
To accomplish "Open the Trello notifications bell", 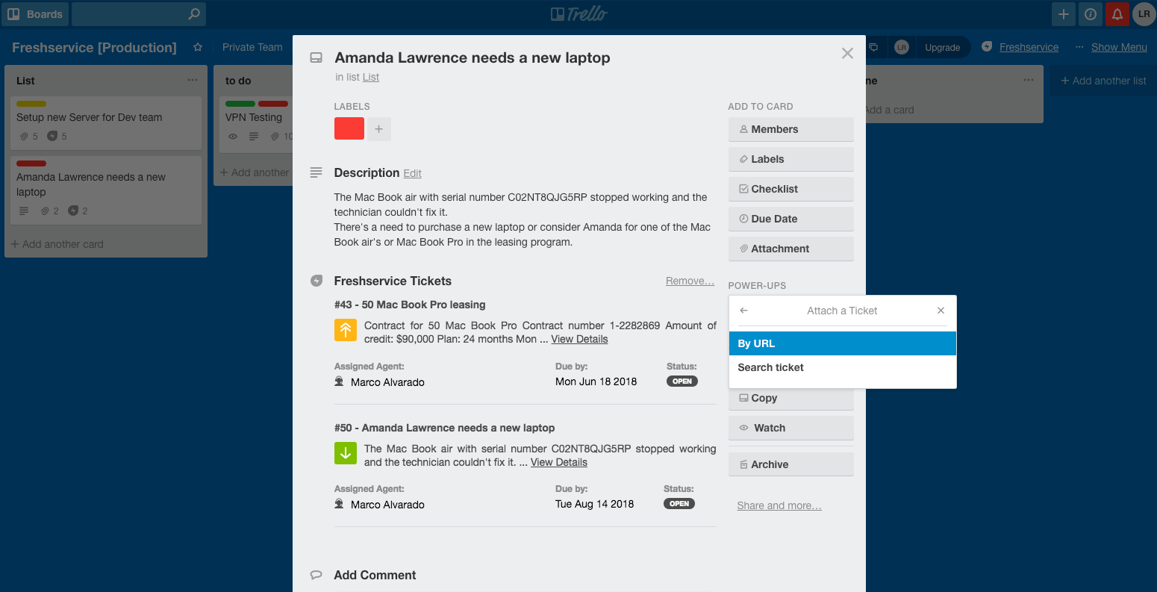I will click(x=1117, y=14).
